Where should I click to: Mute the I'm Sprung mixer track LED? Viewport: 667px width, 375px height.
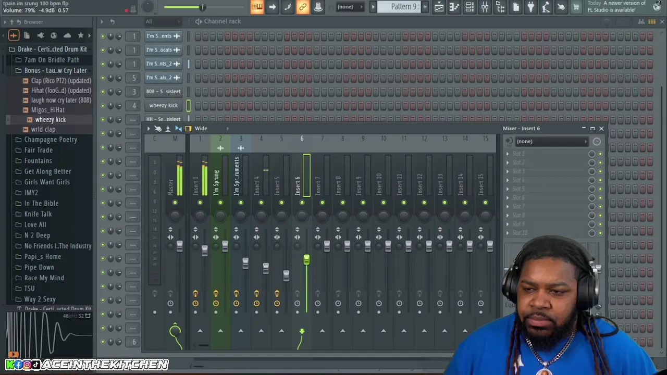220,203
